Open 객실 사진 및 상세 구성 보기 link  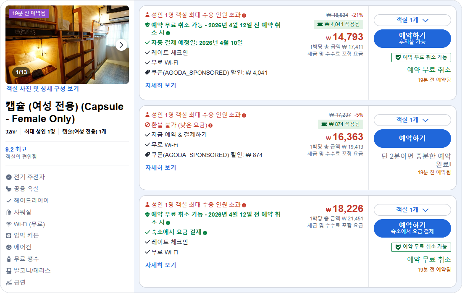43,89
